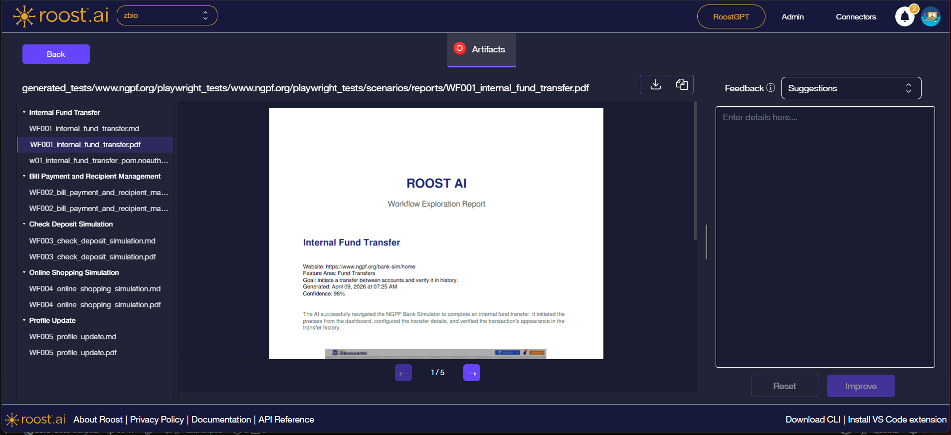Open the user profile avatar
Viewport: 951px width, 435px height.
(931, 17)
